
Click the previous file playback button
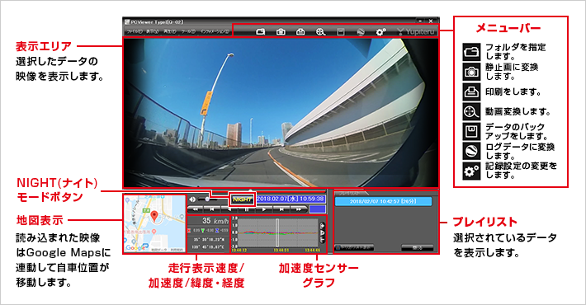coord(212,209)
